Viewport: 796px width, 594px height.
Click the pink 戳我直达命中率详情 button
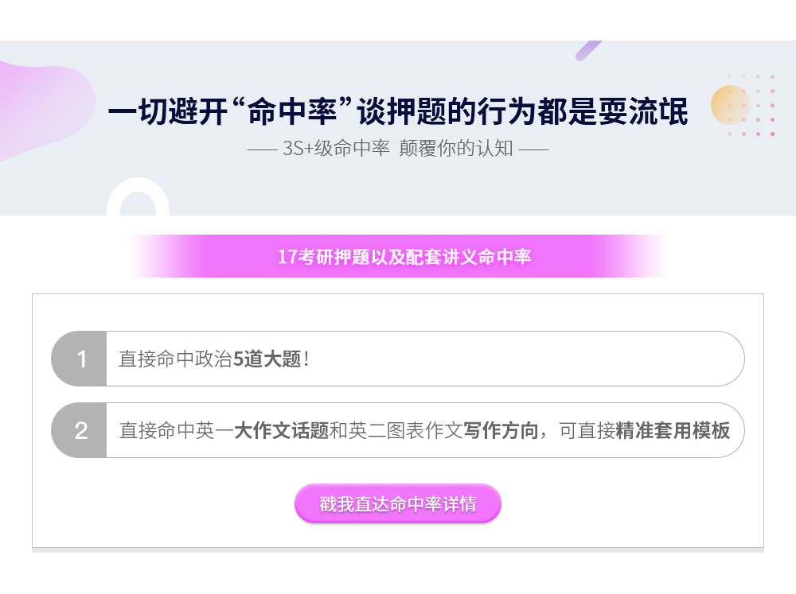click(397, 503)
